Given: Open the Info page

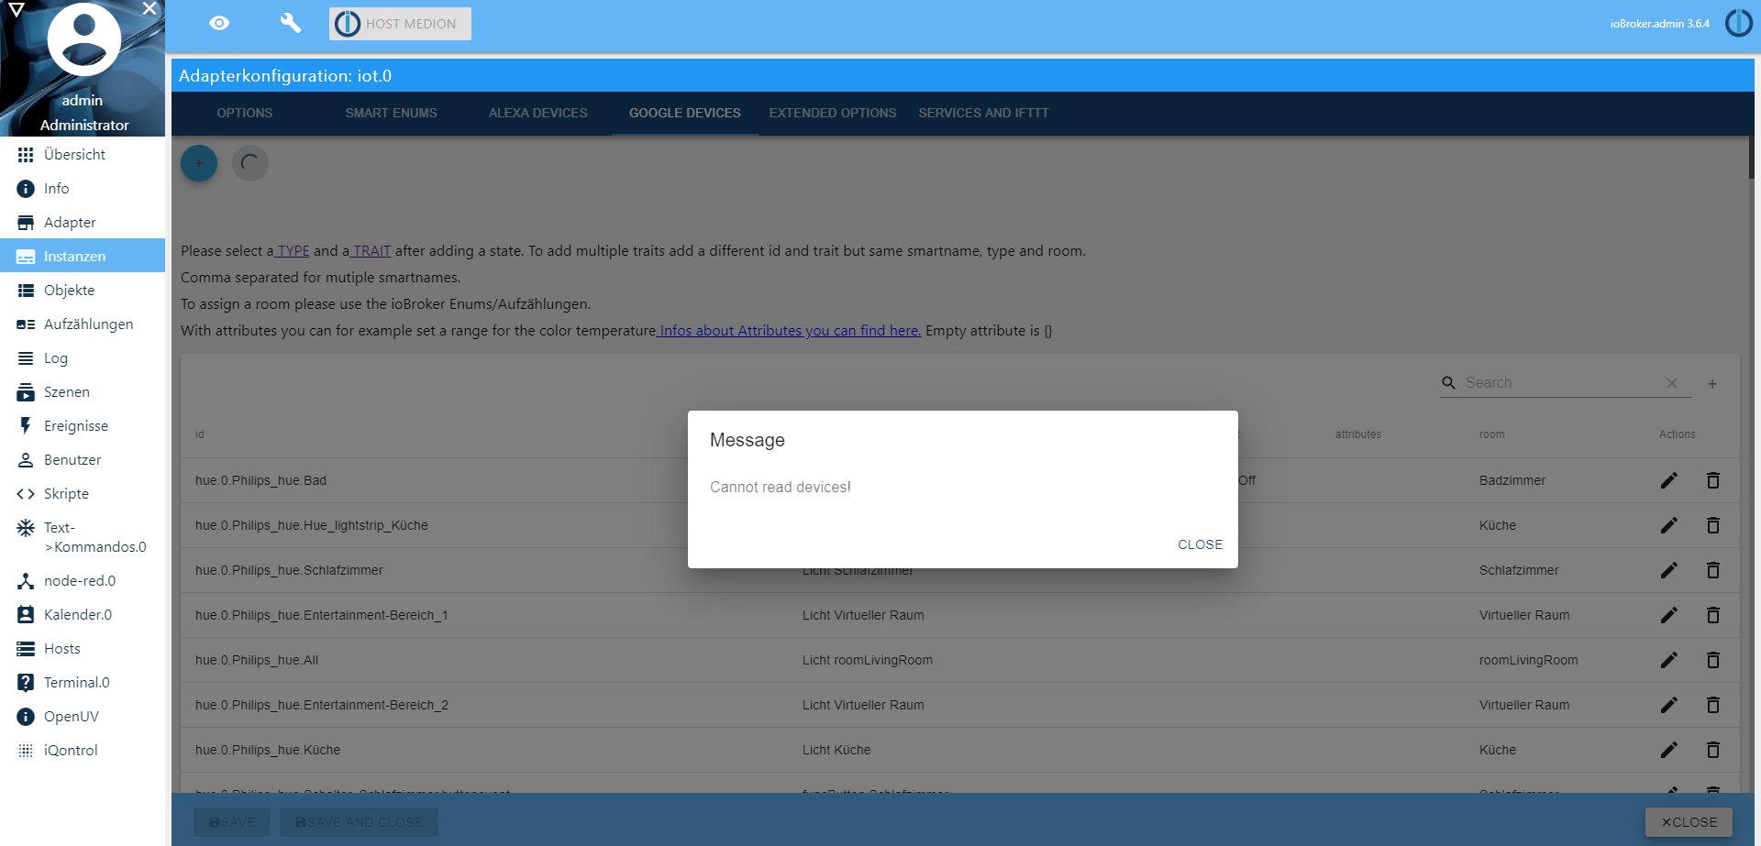Looking at the screenshot, I should pyautogui.click(x=83, y=188).
